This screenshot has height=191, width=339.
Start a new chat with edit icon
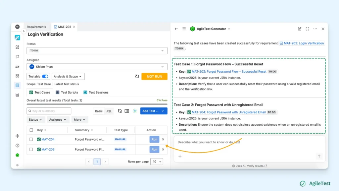click(300, 29)
